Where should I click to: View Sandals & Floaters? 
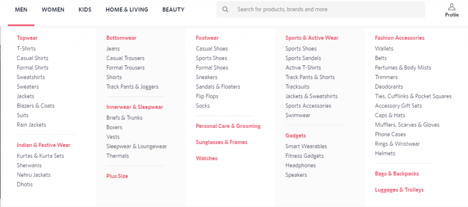[x=218, y=87]
